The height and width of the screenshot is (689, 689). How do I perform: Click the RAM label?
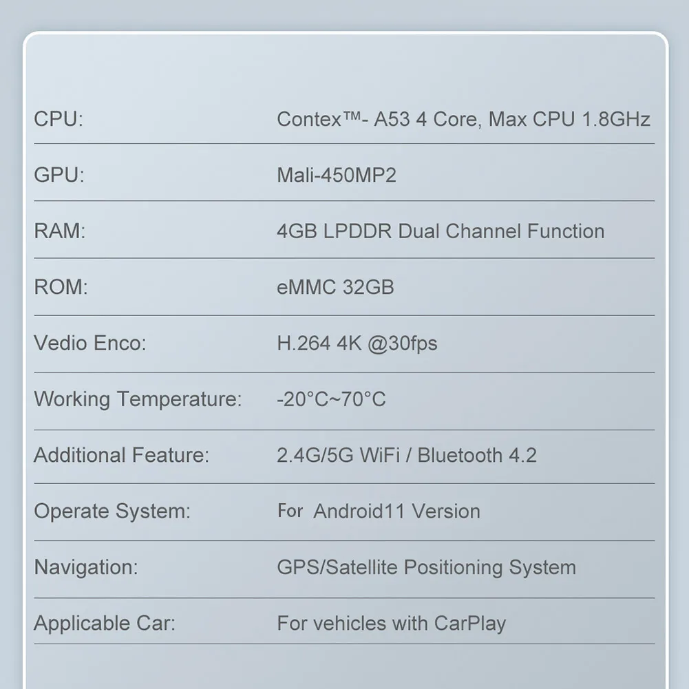(60, 231)
